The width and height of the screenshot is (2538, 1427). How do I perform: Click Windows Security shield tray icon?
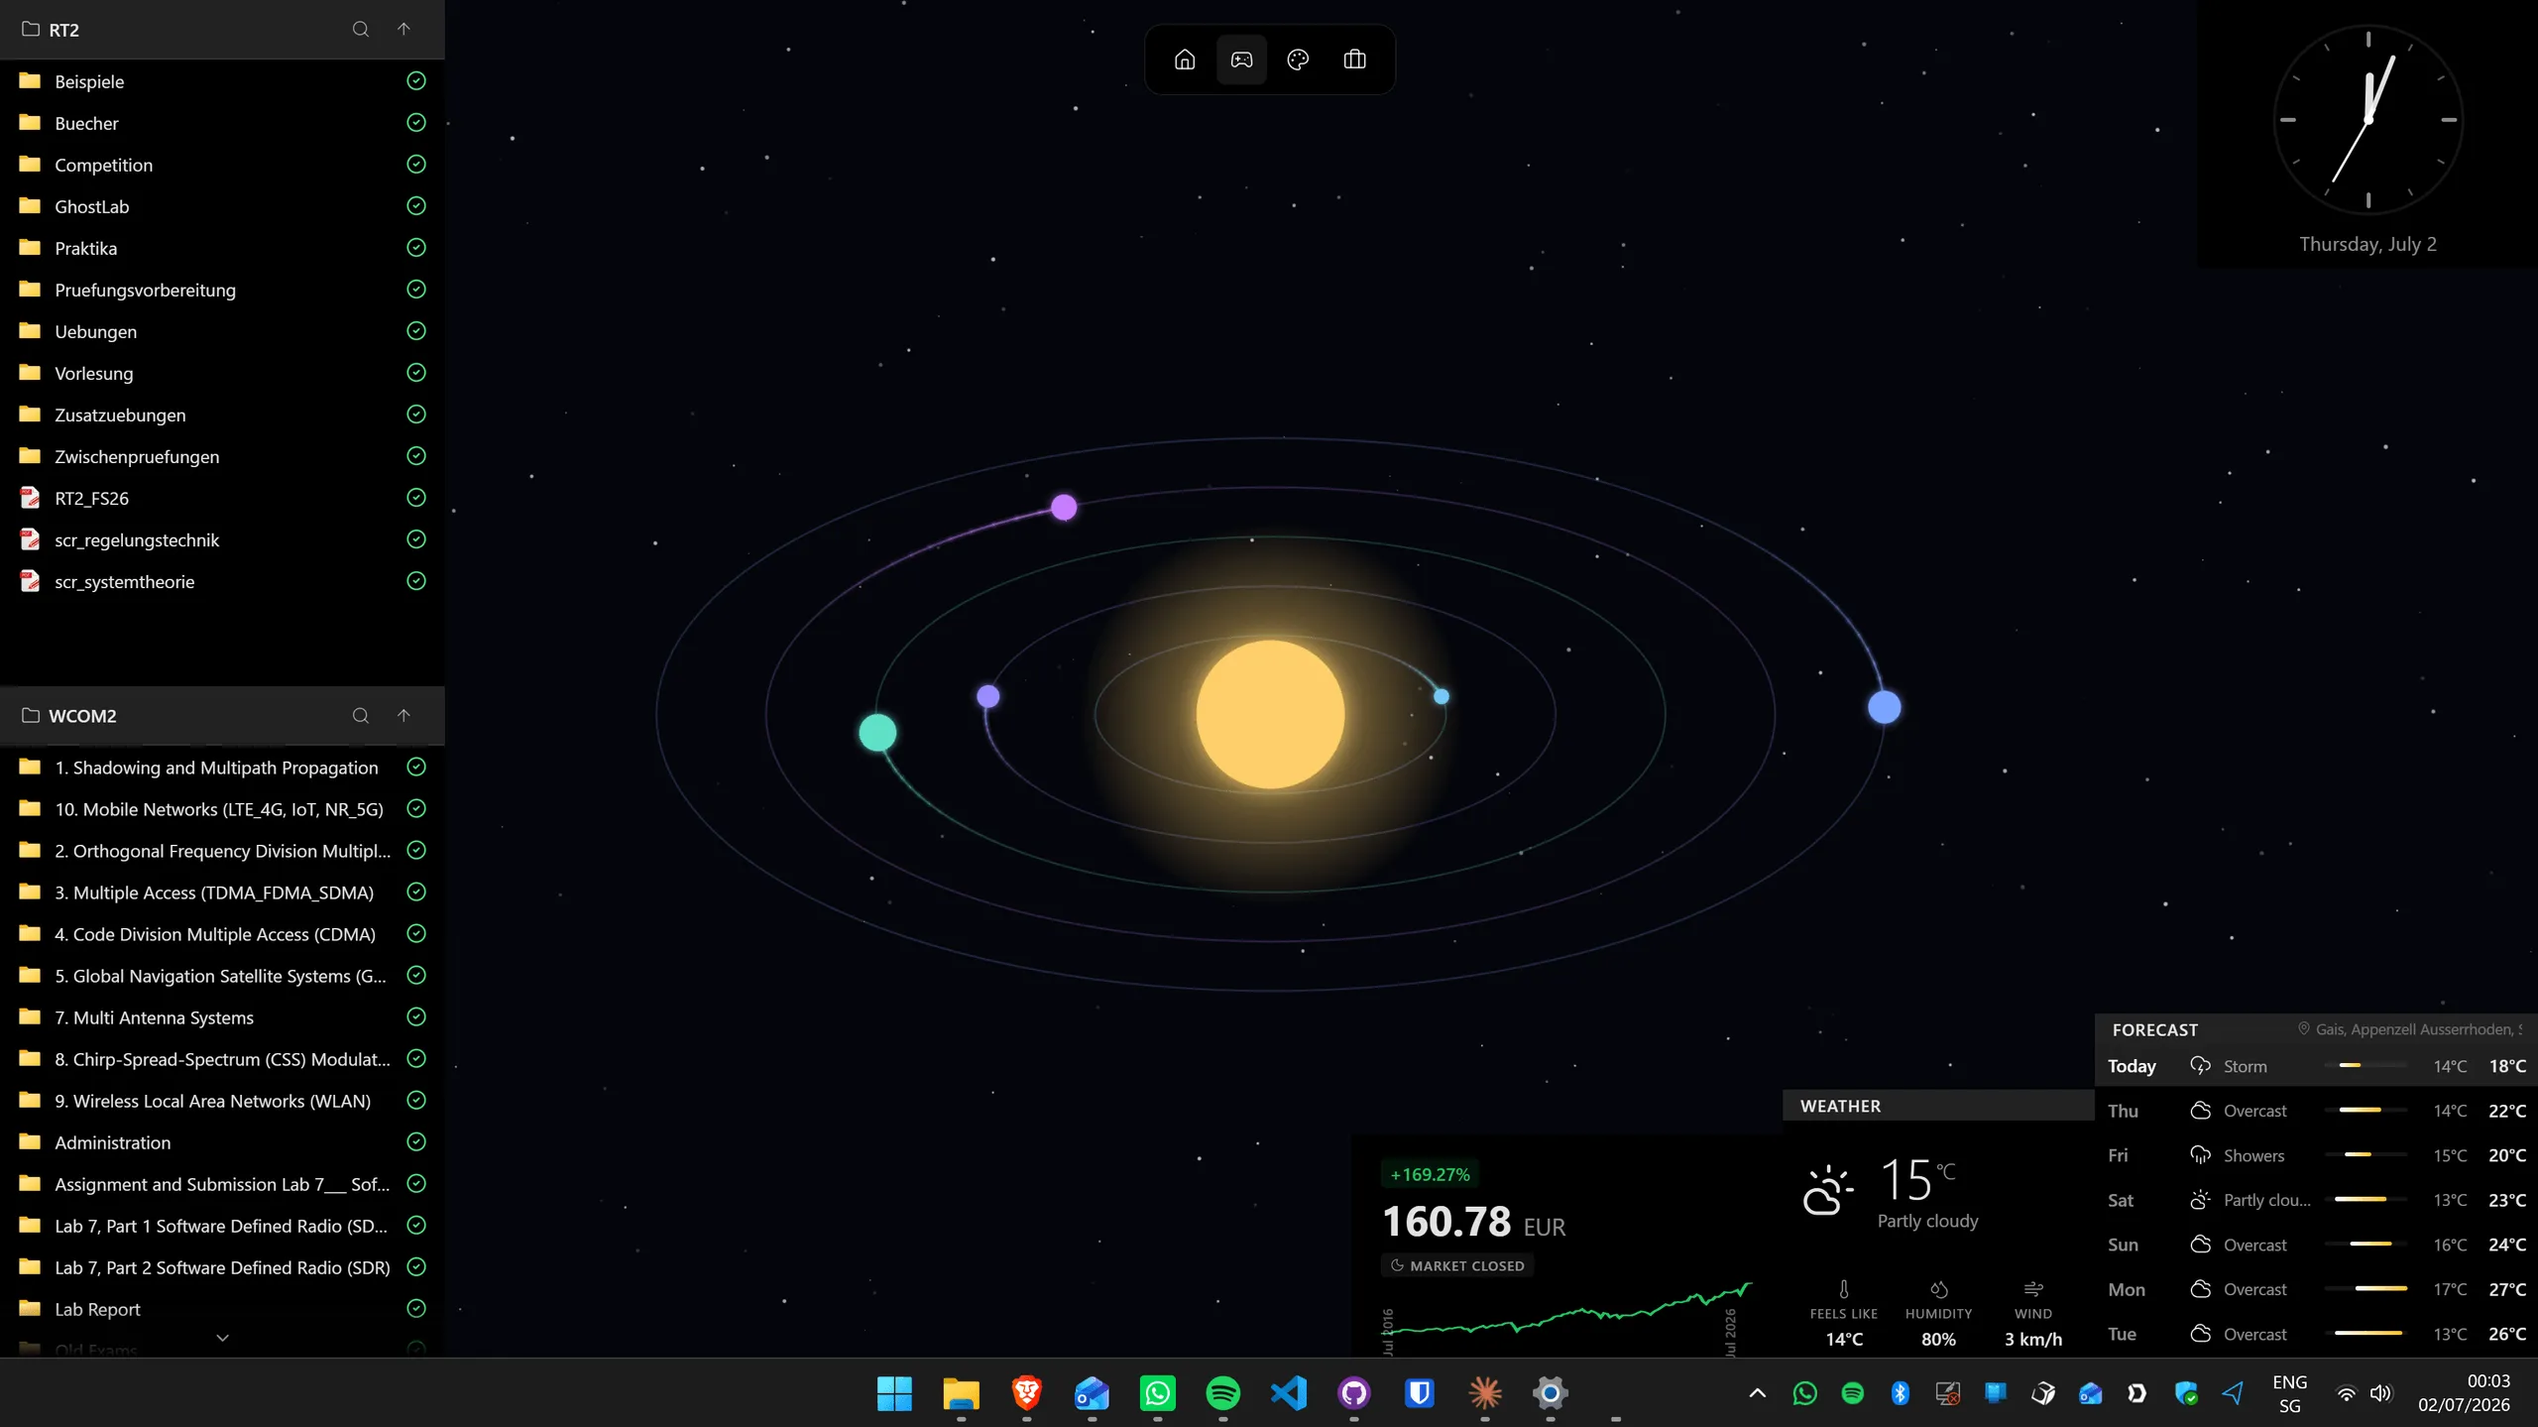pyautogui.click(x=2185, y=1393)
